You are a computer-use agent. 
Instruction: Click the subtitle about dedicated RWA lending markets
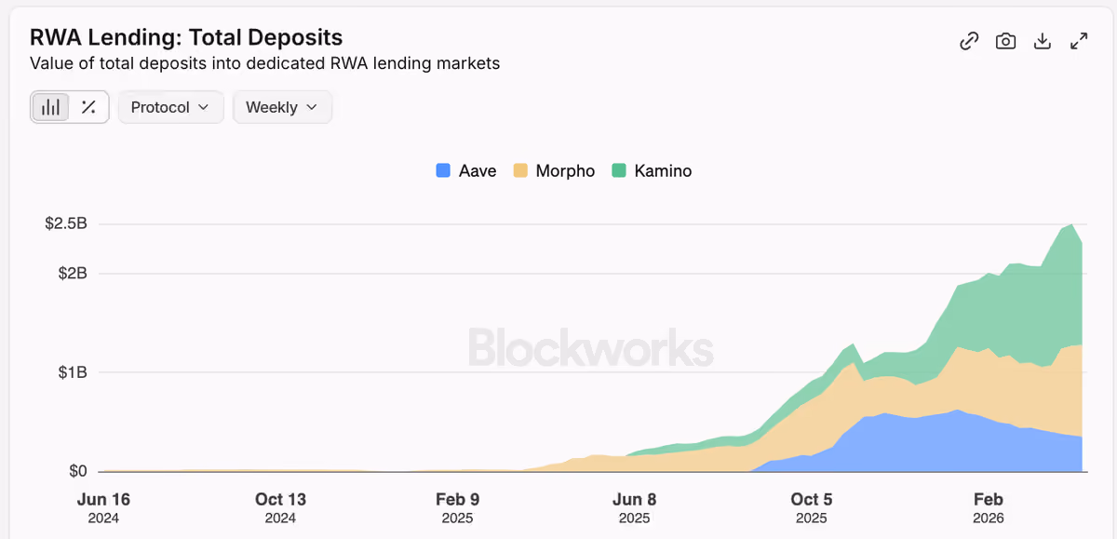[x=265, y=63]
